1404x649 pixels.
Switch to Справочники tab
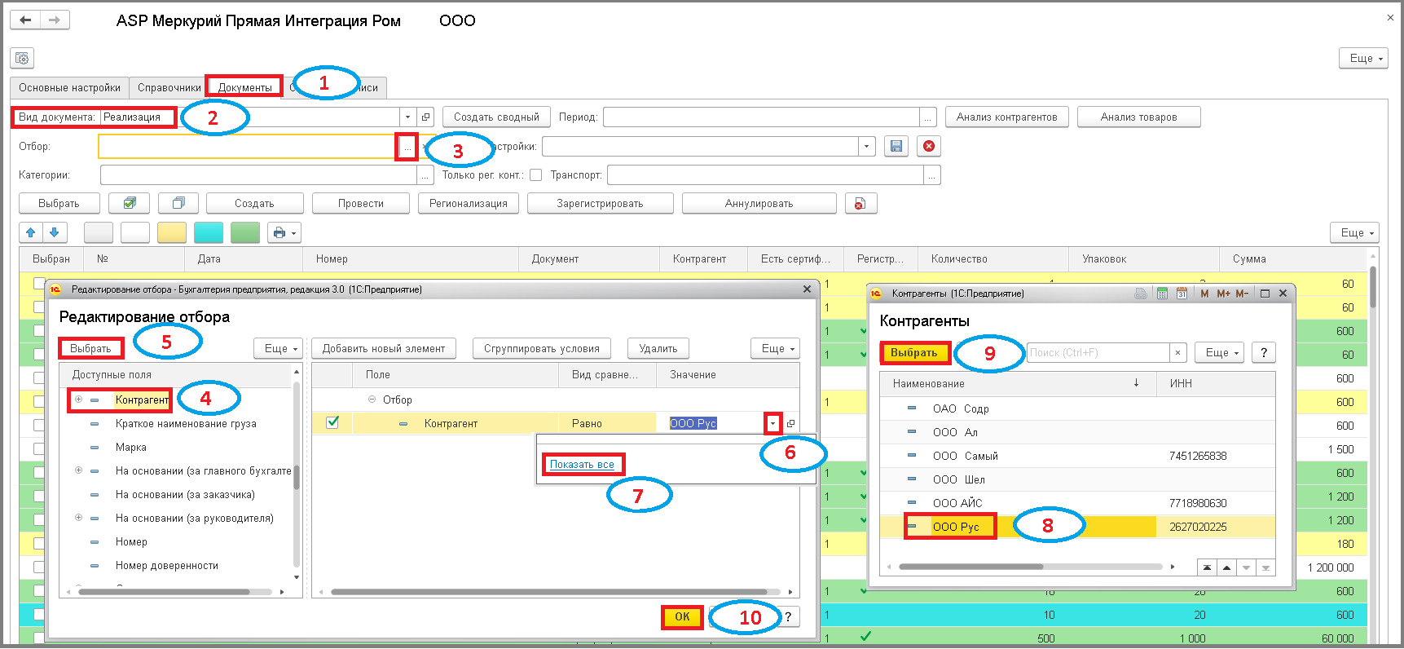169,87
